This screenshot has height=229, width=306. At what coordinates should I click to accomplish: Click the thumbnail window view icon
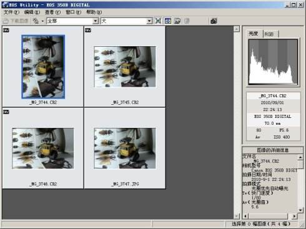point(168,21)
